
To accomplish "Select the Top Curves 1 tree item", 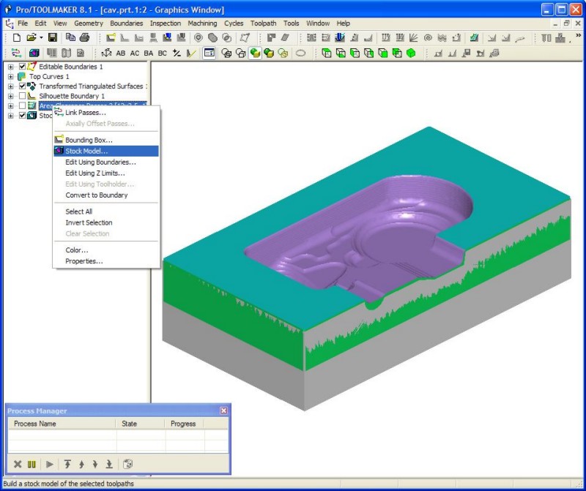I will [49, 77].
